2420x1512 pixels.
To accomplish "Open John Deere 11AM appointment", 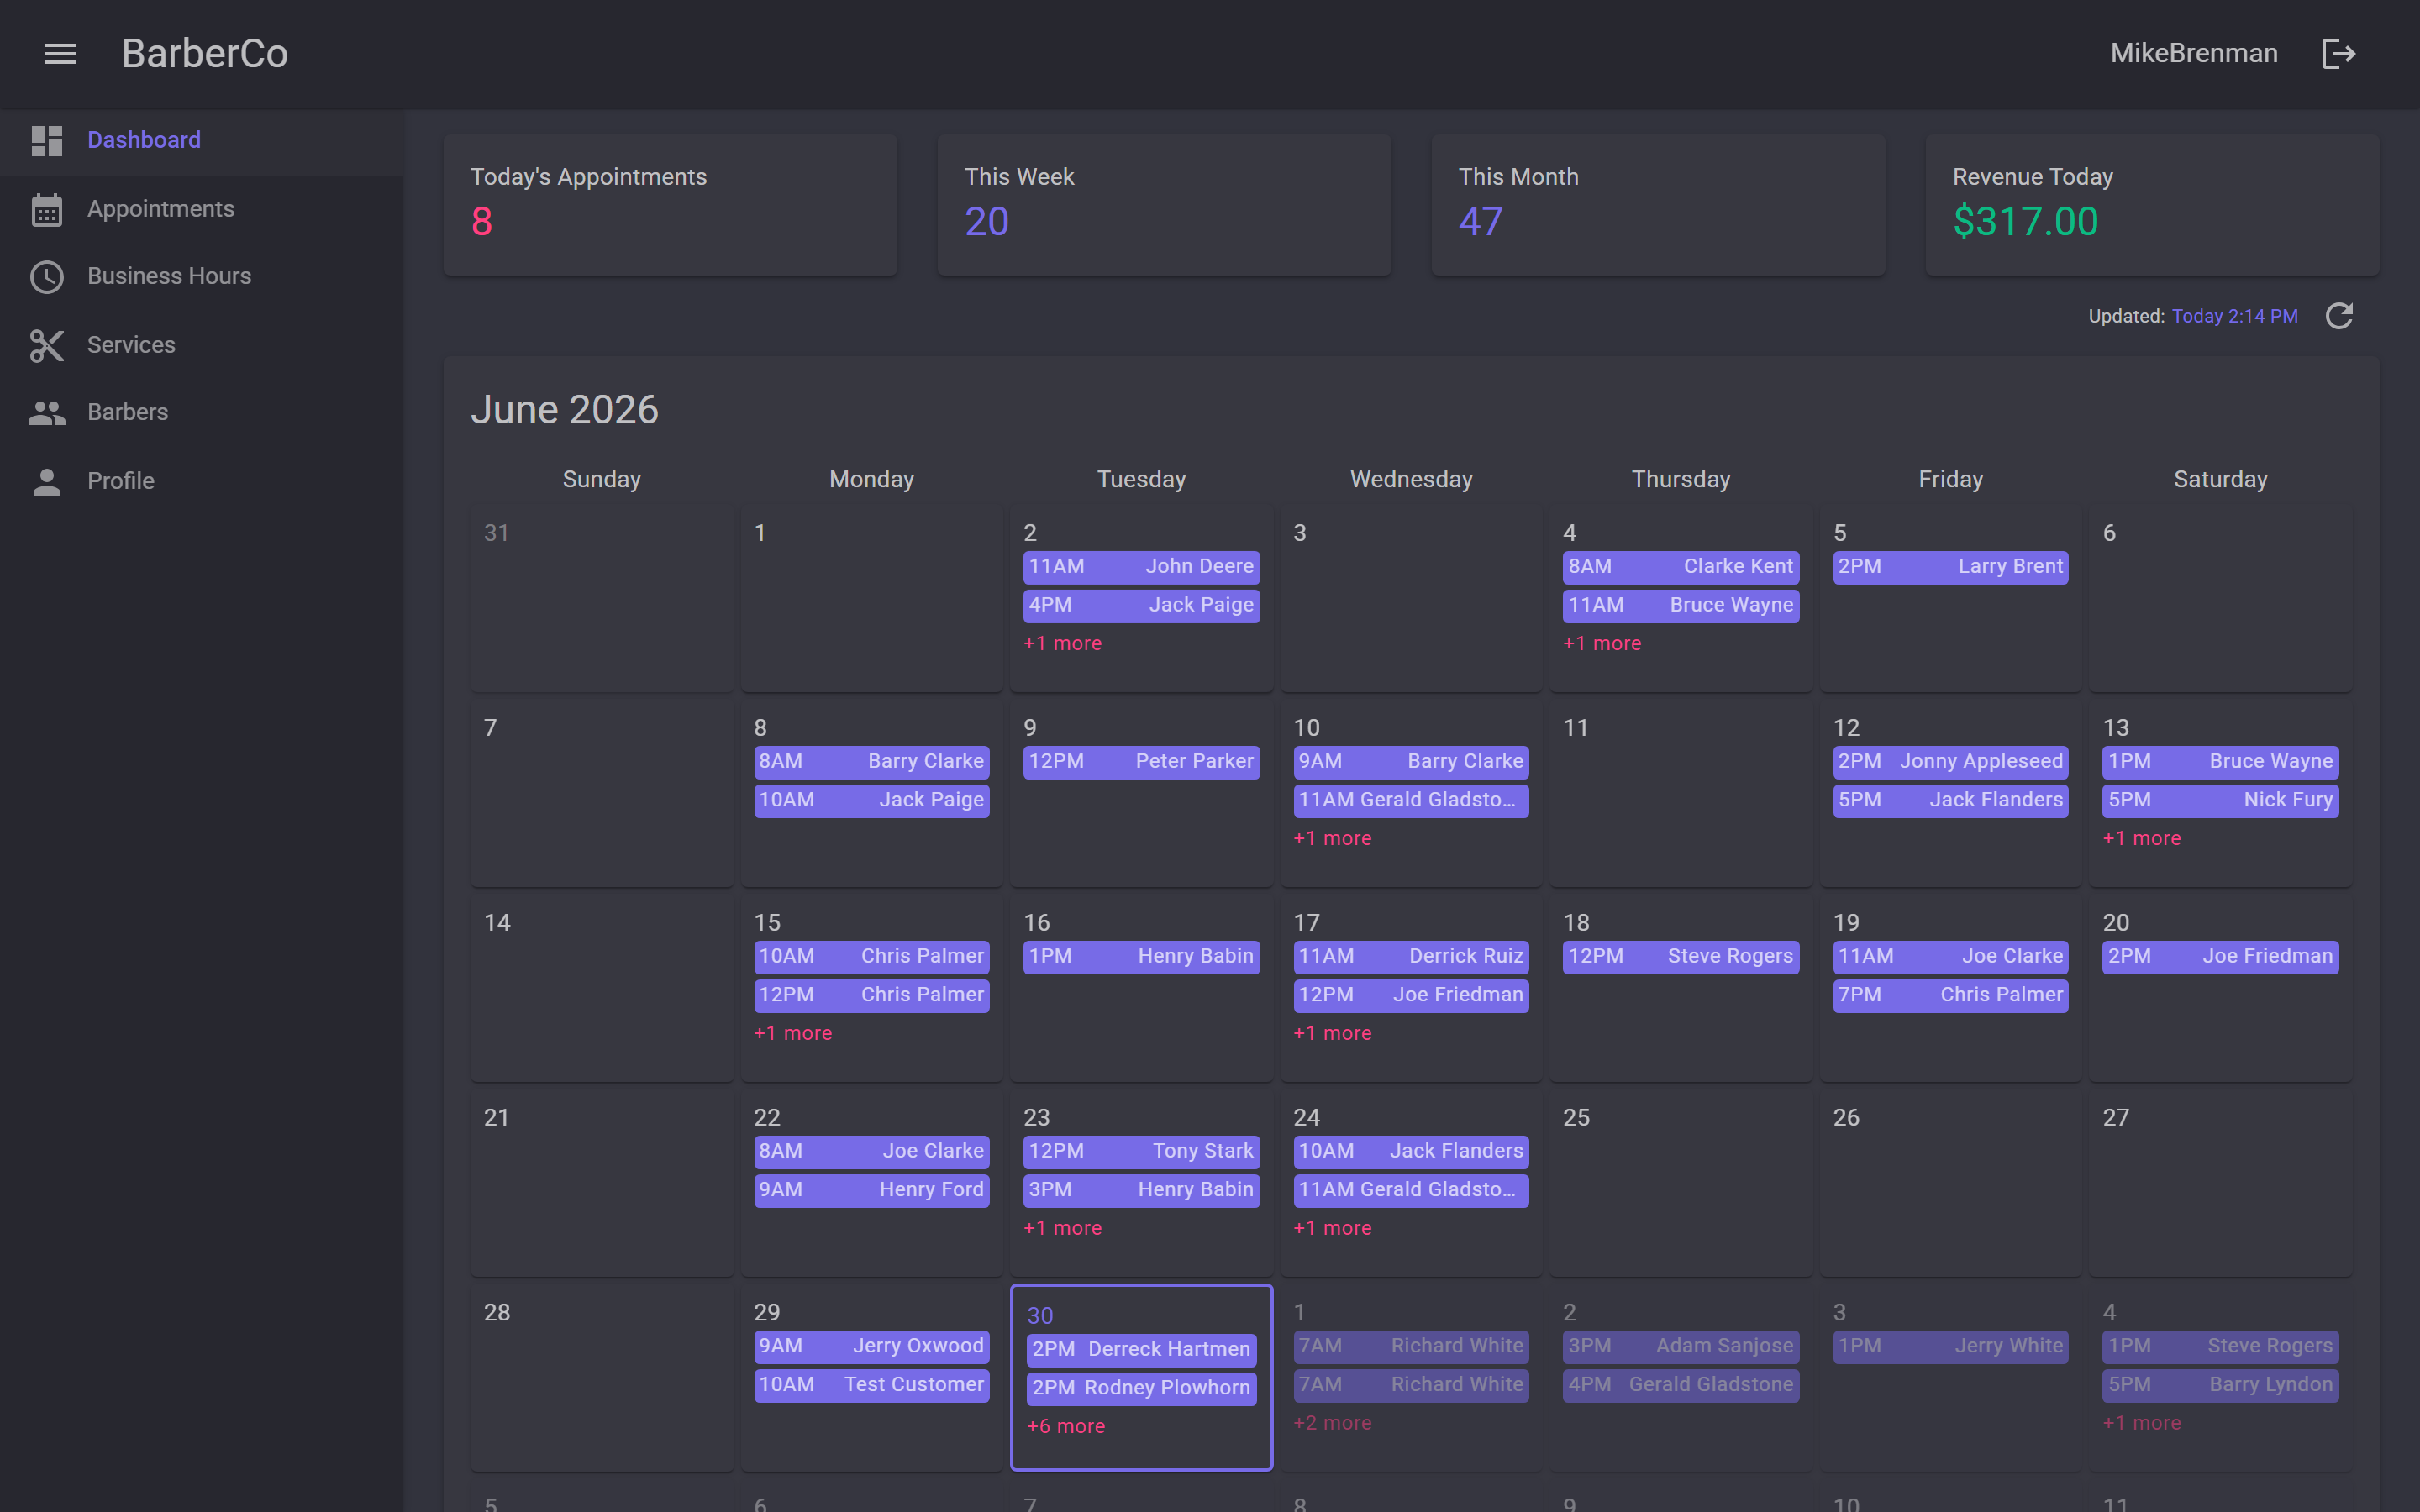I will pos(1141,566).
